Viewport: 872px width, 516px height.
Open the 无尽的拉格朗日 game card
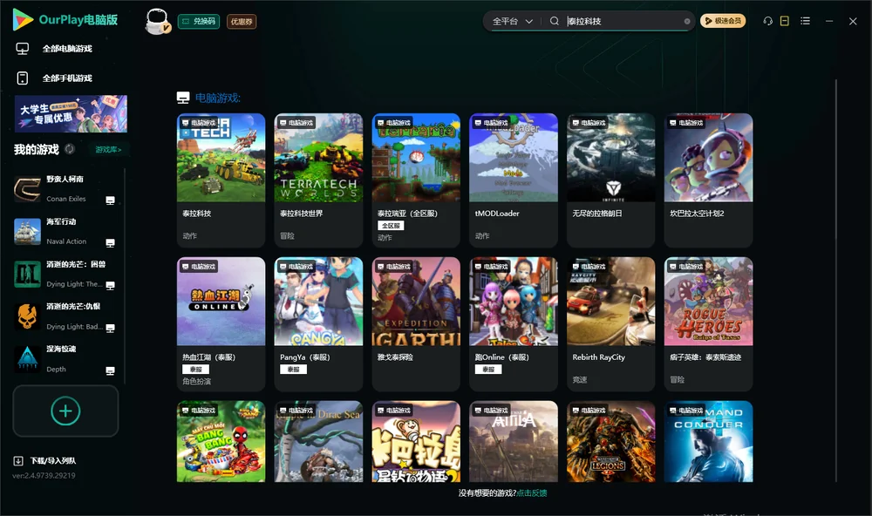coord(610,180)
